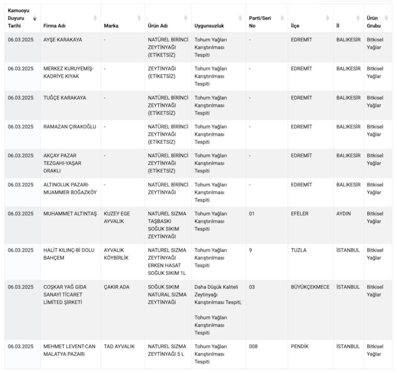Screen dimensions: 397x373
Task: Sort by Kamuoyu Duyuru Tarihi arrow icon
Action: click(35, 18)
